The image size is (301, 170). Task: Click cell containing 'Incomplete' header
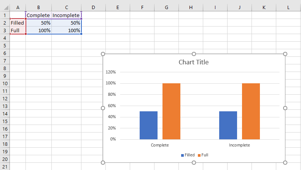coord(67,15)
